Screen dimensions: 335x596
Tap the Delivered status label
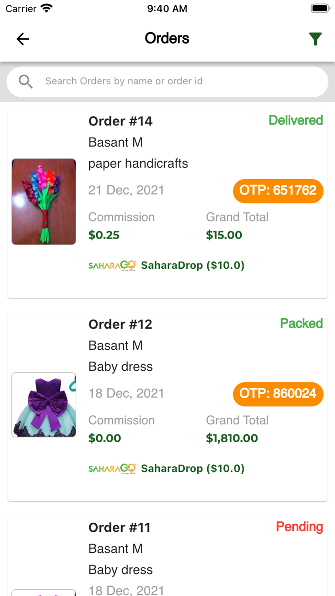296,120
